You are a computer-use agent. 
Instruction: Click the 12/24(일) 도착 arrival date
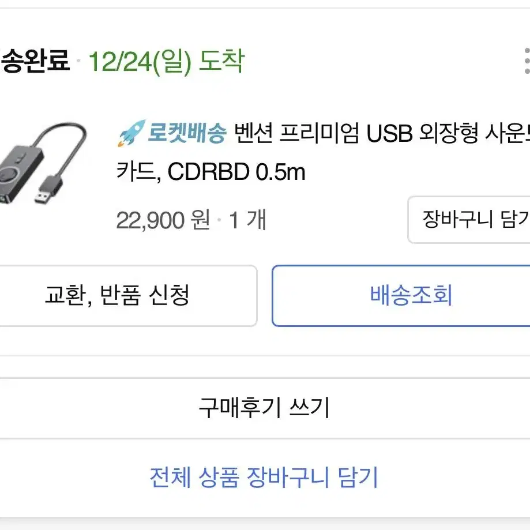166,62
